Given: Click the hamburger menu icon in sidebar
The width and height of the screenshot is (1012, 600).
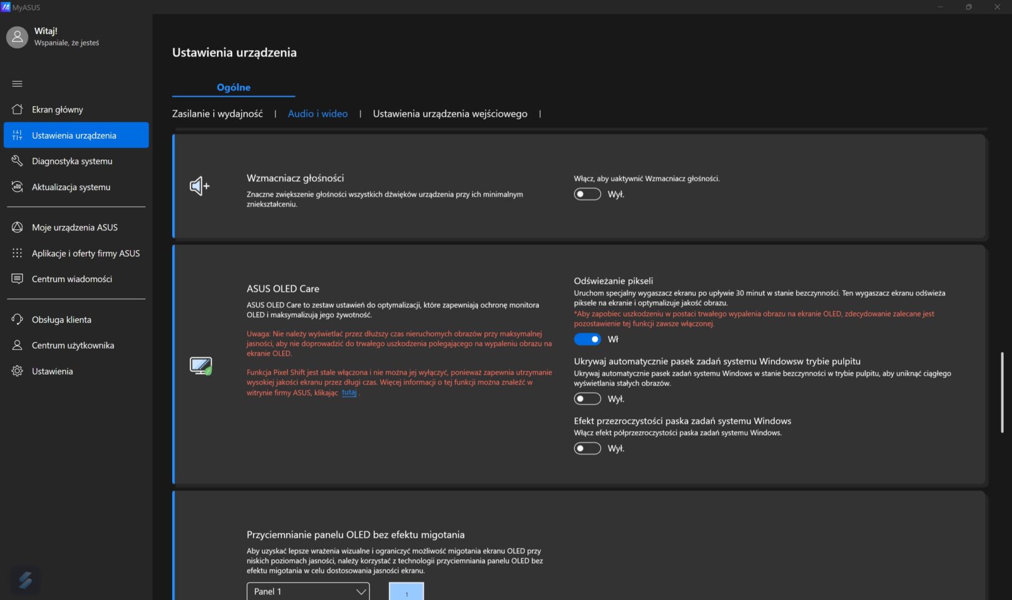Looking at the screenshot, I should pos(17,83).
